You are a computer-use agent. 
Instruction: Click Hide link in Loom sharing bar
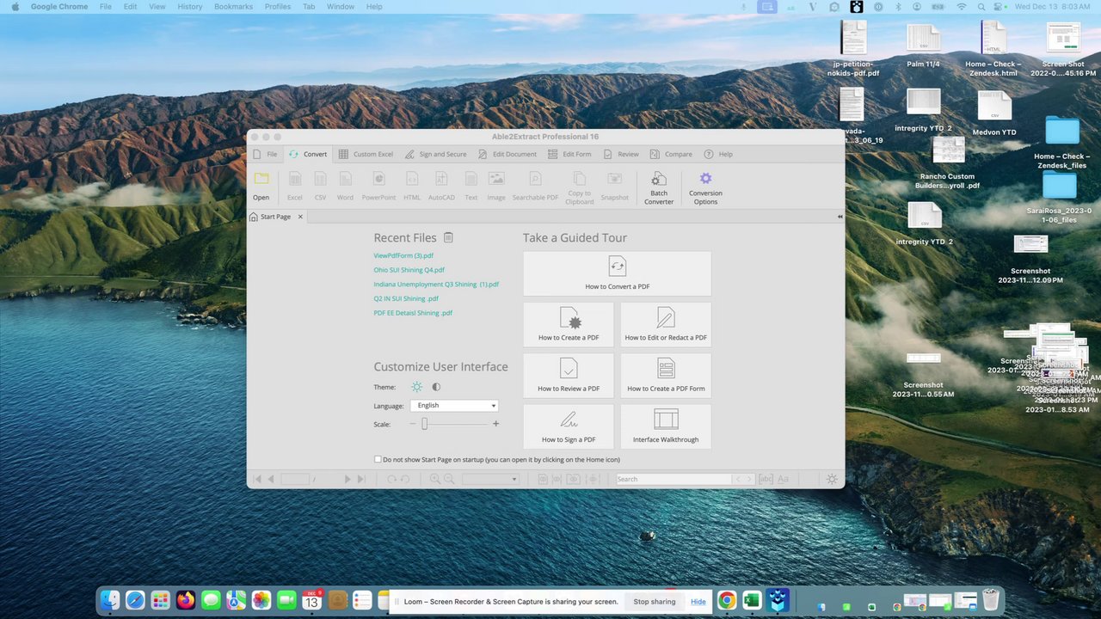coord(698,602)
